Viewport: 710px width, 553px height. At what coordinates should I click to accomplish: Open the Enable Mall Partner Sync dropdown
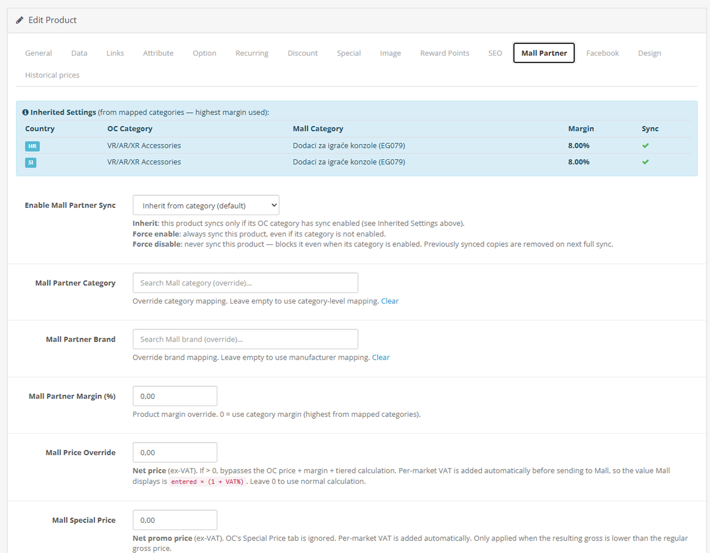tap(206, 205)
